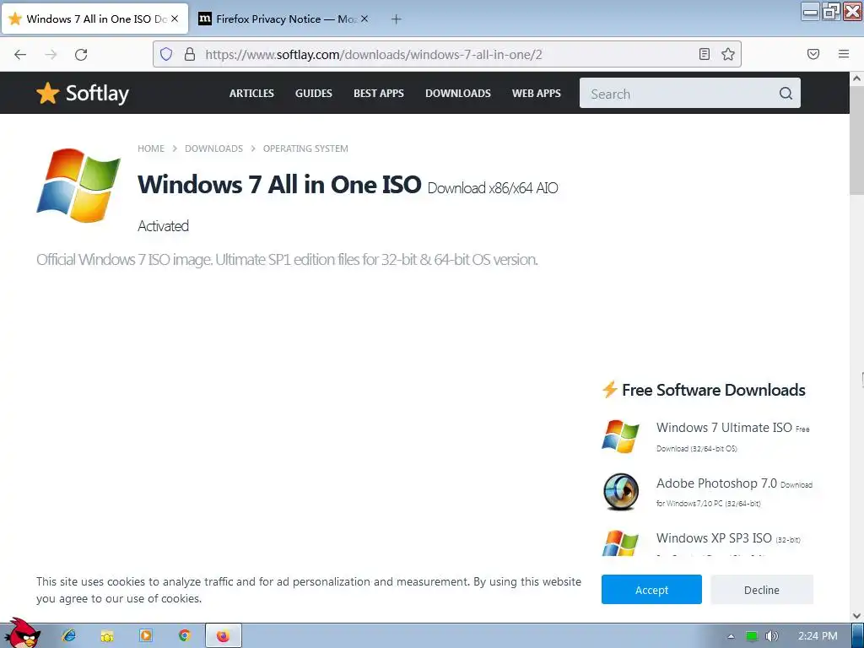Decline the cookie notice
Image resolution: width=864 pixels, height=648 pixels.
click(x=762, y=590)
